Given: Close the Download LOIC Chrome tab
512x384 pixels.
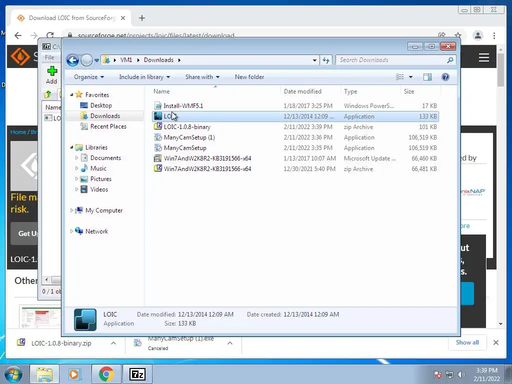Looking at the screenshot, I should tap(123, 18).
